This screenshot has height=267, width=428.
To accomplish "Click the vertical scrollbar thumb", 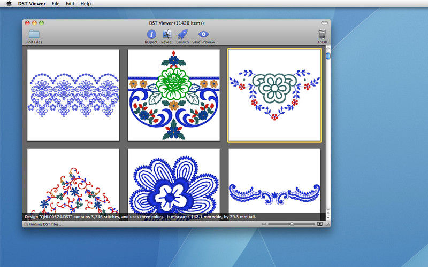I will [x=328, y=56].
